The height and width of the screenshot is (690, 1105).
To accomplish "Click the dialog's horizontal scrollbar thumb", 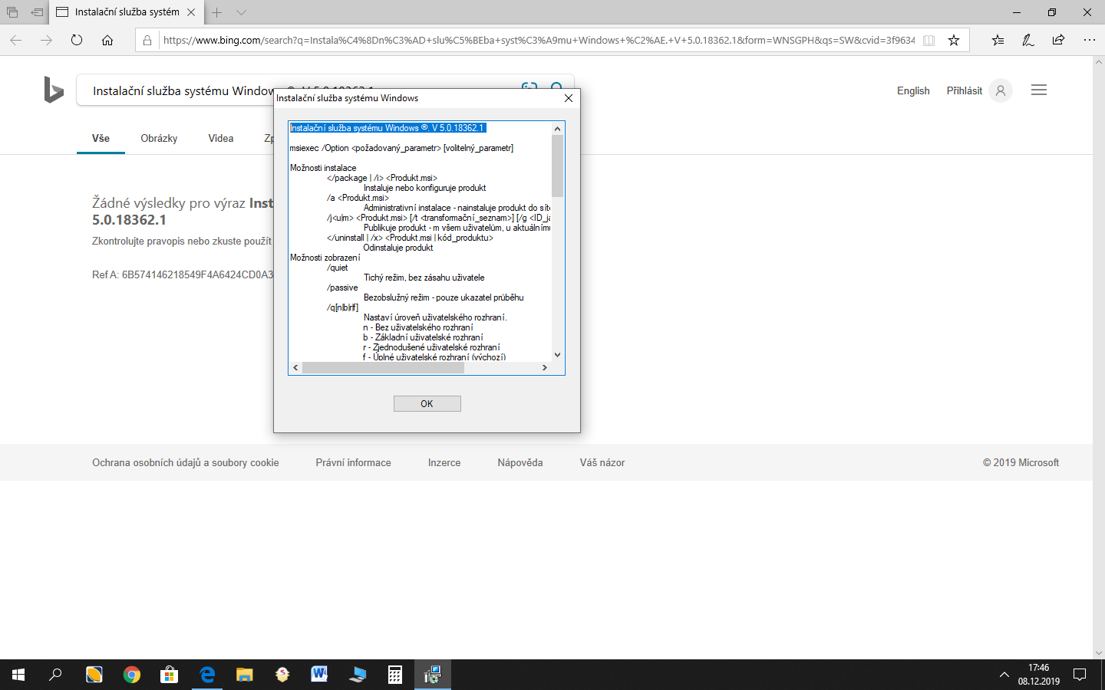I will 384,368.
